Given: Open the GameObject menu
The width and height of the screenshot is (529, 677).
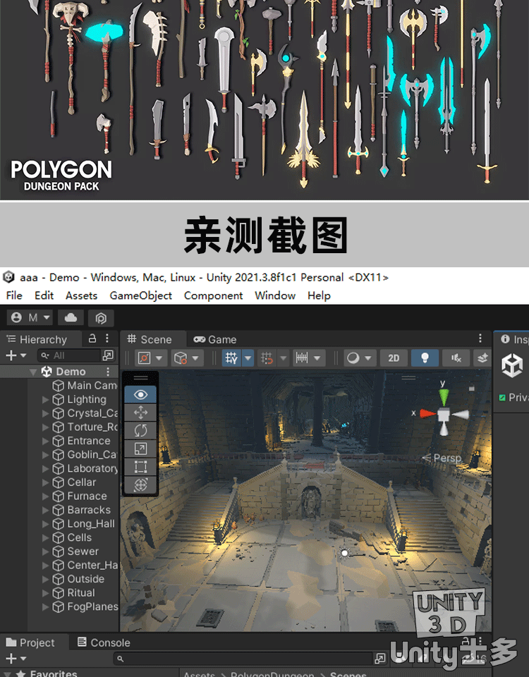Looking at the screenshot, I should pyautogui.click(x=140, y=295).
